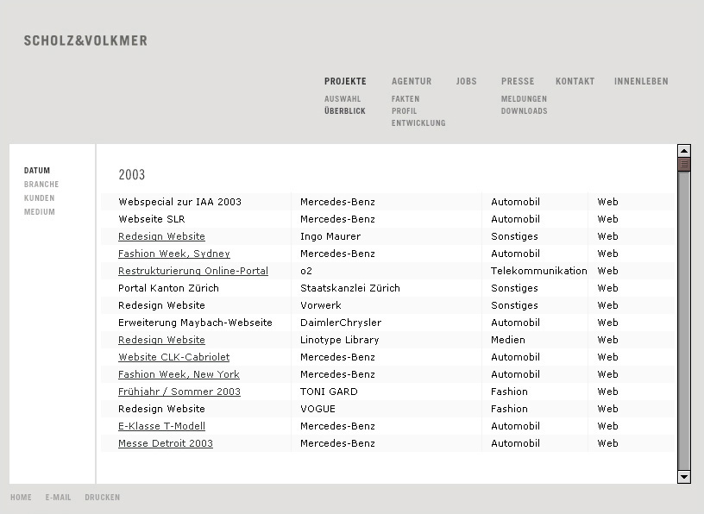Open the Innenleben section

pos(641,81)
